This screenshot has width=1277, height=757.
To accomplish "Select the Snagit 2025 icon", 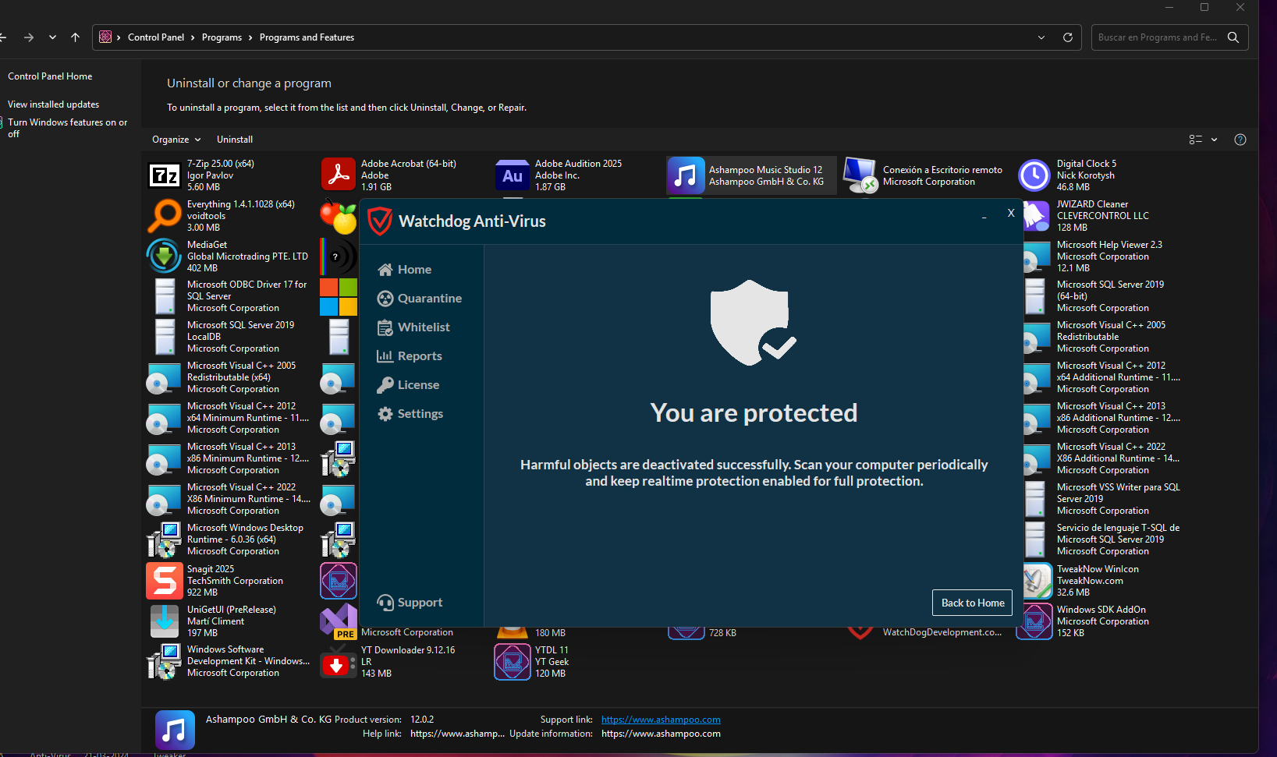I will click(165, 581).
